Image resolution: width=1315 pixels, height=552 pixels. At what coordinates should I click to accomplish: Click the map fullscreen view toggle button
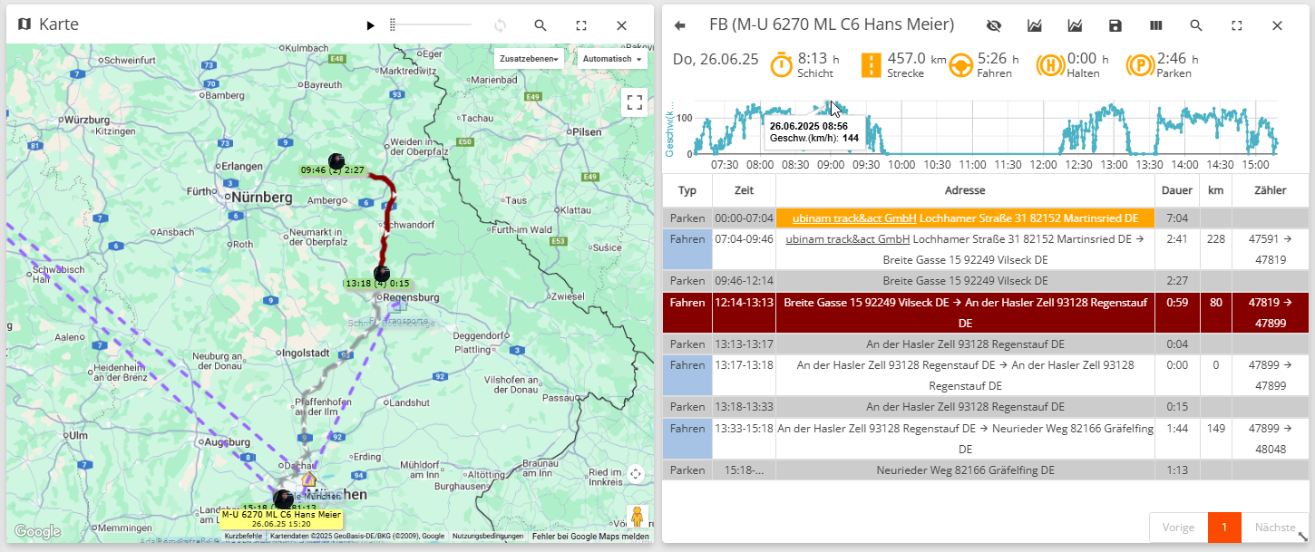pyautogui.click(x=635, y=102)
